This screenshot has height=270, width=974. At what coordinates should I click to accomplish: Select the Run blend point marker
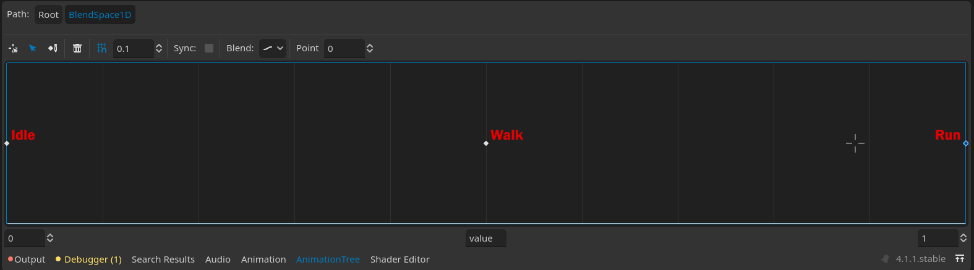[x=965, y=143]
